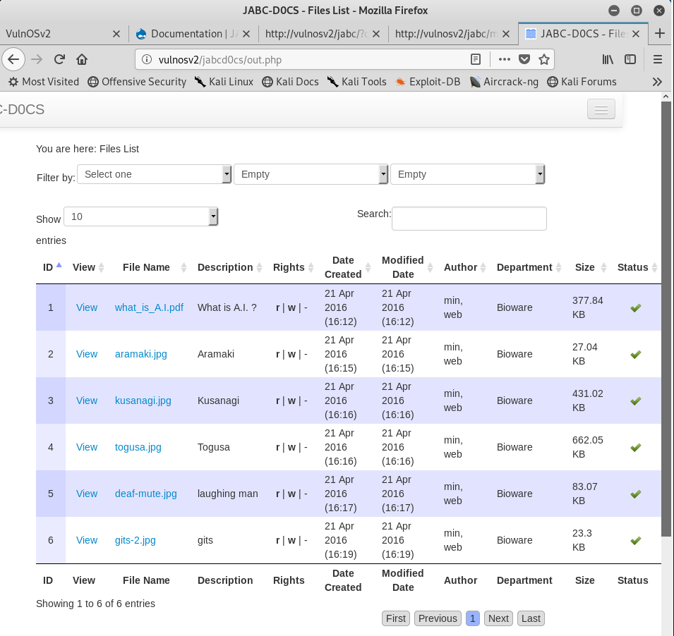The height and width of the screenshot is (636, 674).
Task: Close the Documentation tab
Action: [246, 34]
